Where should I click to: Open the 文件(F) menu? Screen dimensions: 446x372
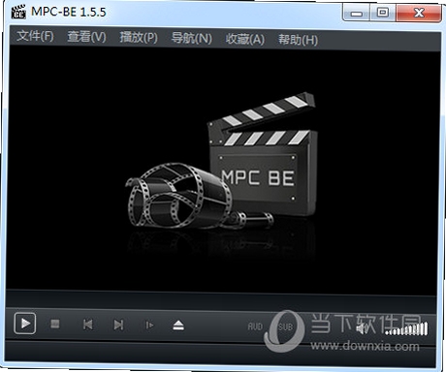[35, 36]
